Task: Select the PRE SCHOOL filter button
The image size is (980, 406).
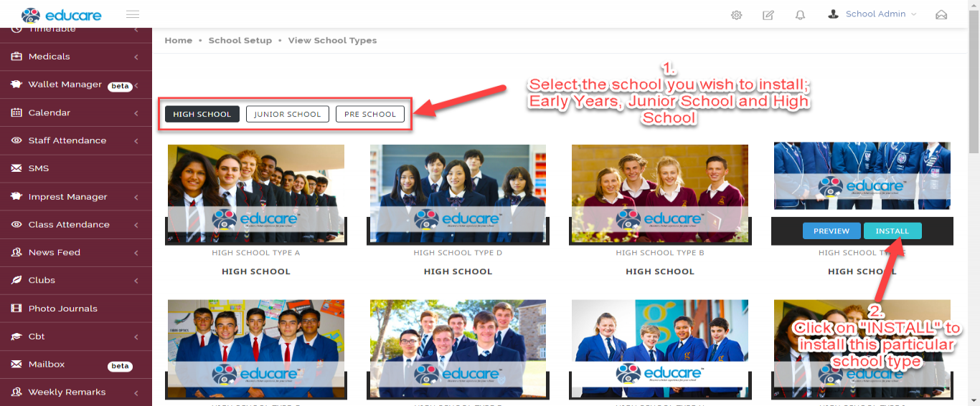Action: [370, 114]
